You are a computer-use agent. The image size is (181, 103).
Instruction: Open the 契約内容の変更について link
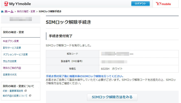point(15,96)
